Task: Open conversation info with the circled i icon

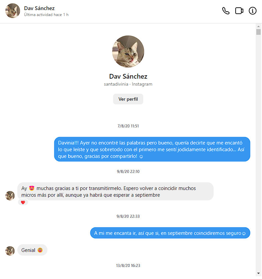Action: point(253,11)
